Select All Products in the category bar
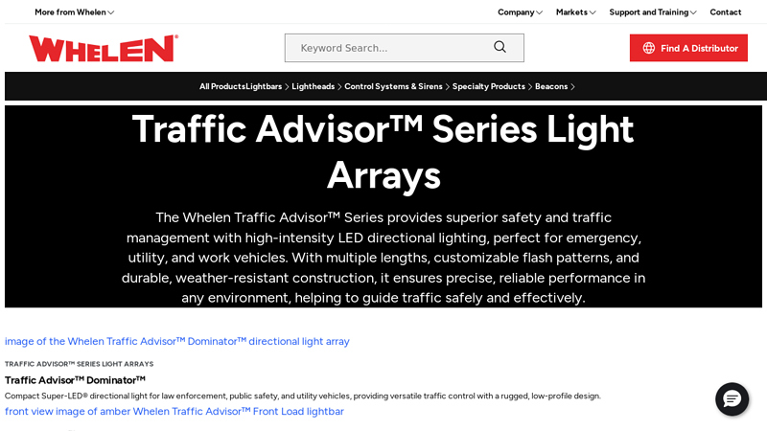This screenshot has height=431, width=767. coord(222,86)
